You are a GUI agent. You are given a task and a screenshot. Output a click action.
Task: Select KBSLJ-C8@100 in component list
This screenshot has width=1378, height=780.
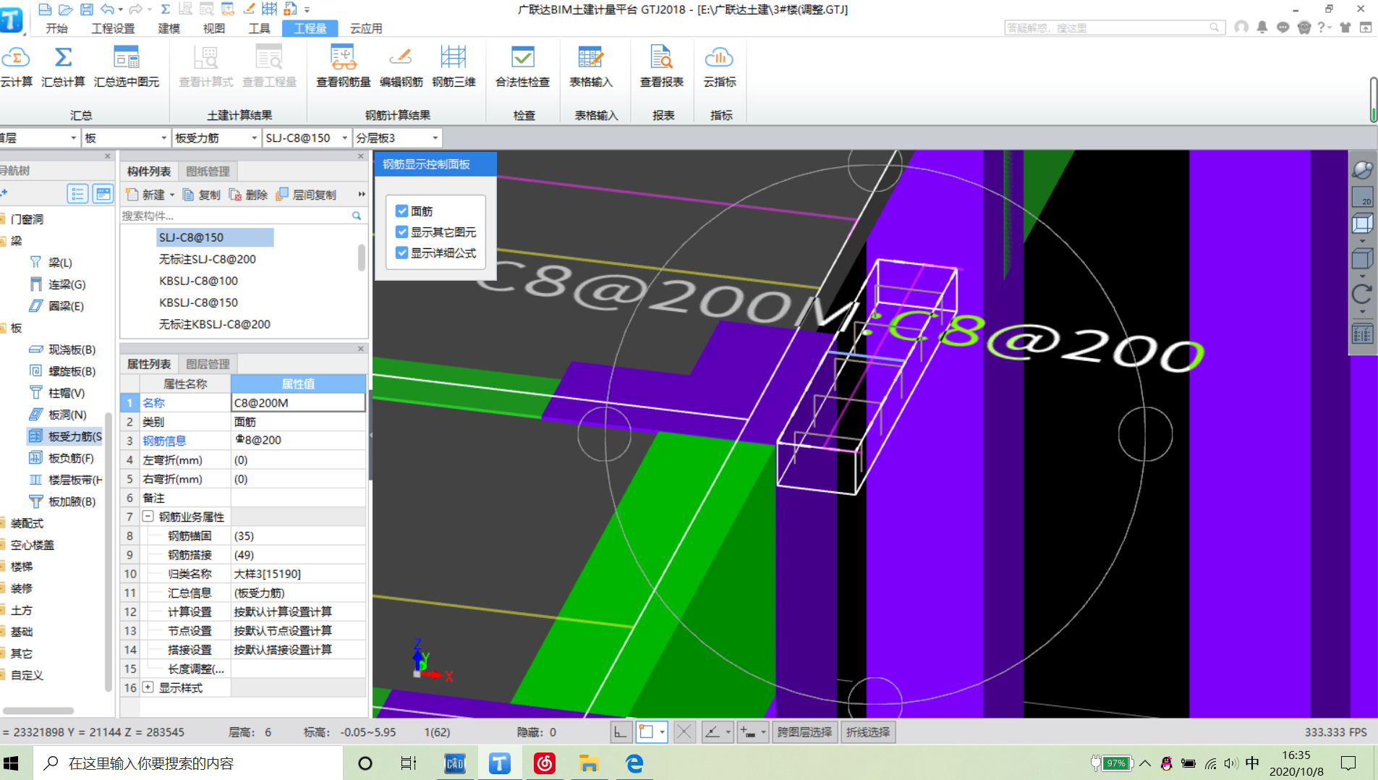[198, 281]
